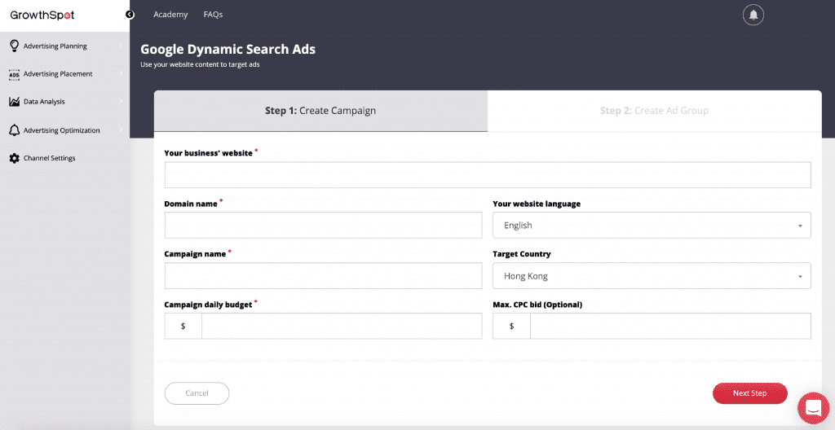Click the dollar sign before Max. CPC bid

click(x=512, y=326)
